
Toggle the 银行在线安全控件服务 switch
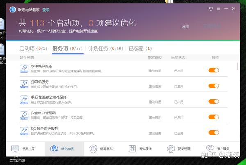pyautogui.click(x=214, y=101)
